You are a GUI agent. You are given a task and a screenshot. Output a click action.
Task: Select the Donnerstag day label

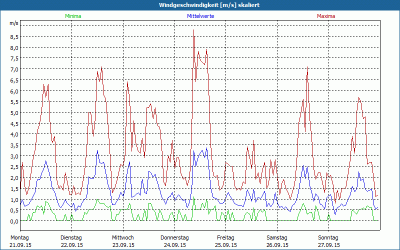pyautogui.click(x=174, y=237)
